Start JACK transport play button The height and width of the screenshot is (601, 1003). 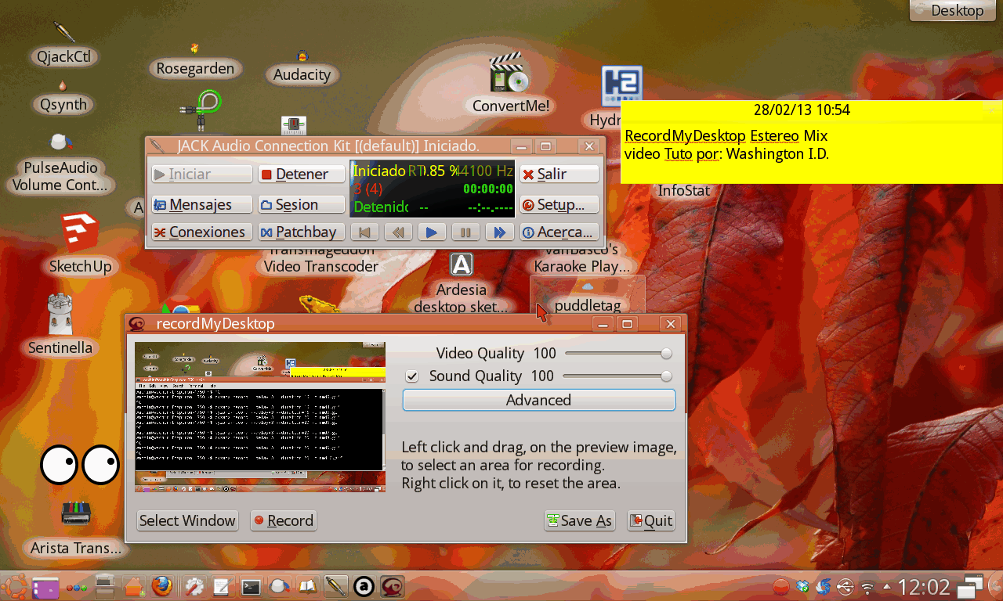(x=431, y=232)
